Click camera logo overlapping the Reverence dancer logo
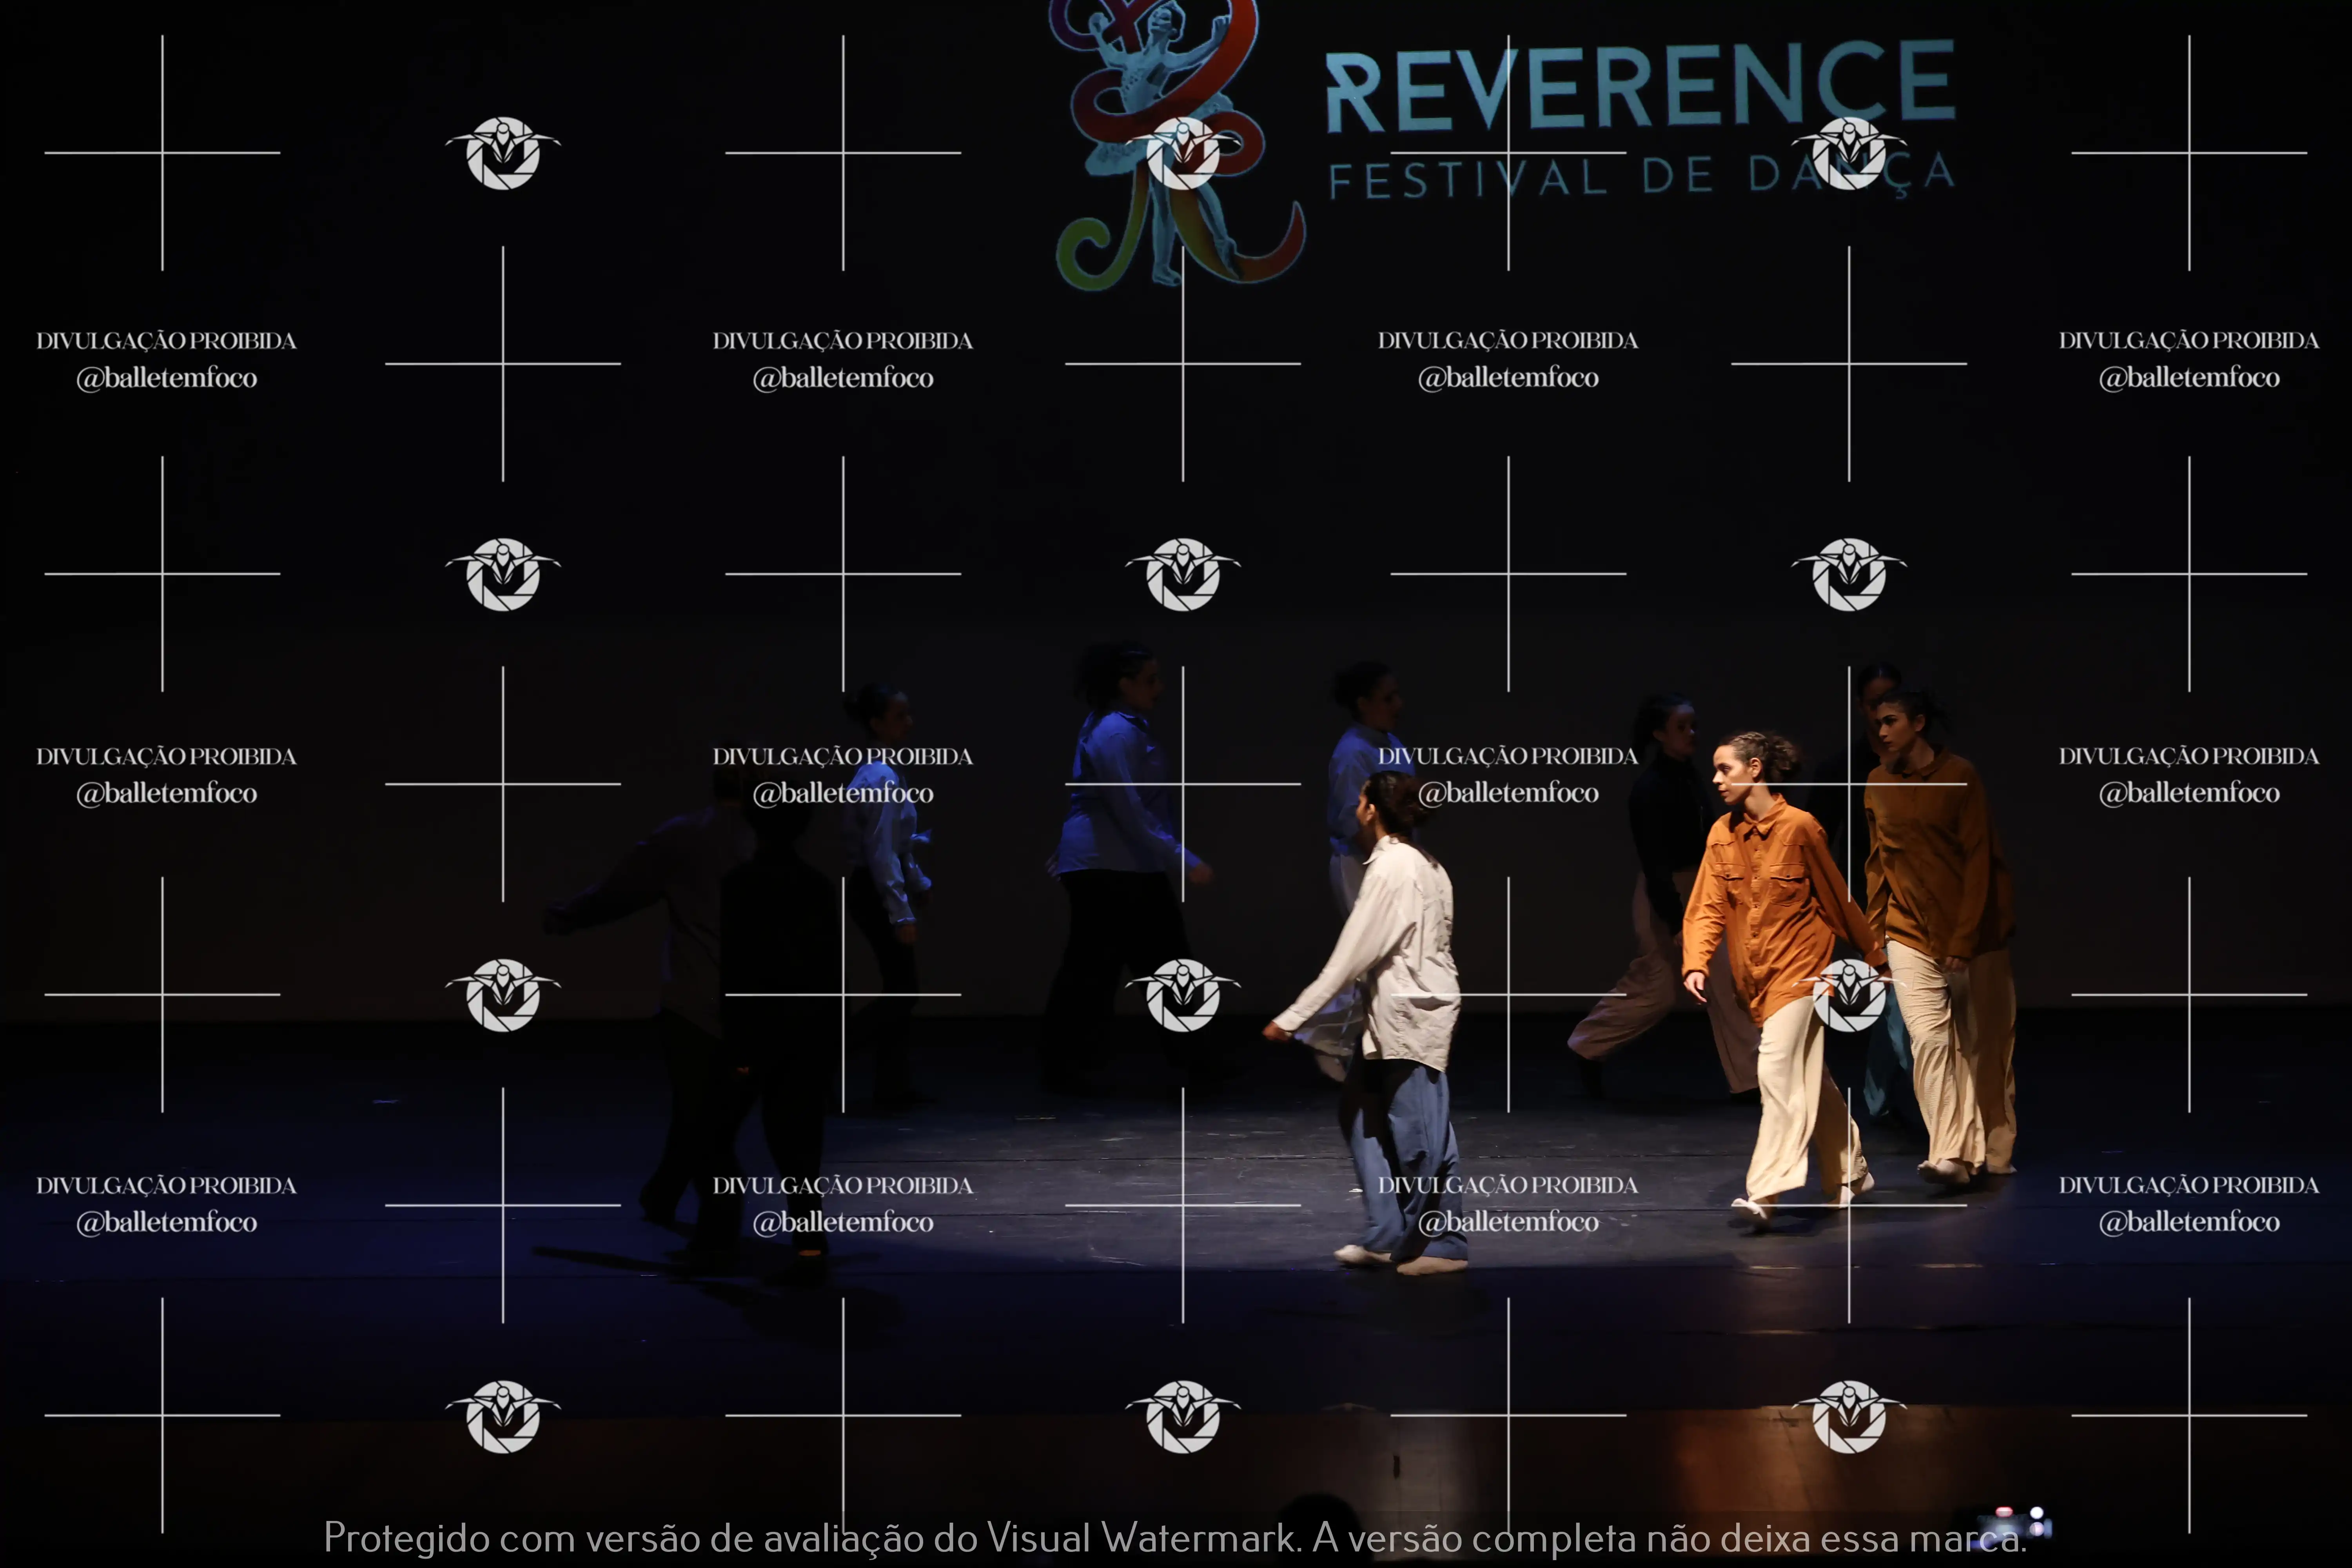This screenshot has width=2352, height=1568. [1183, 153]
